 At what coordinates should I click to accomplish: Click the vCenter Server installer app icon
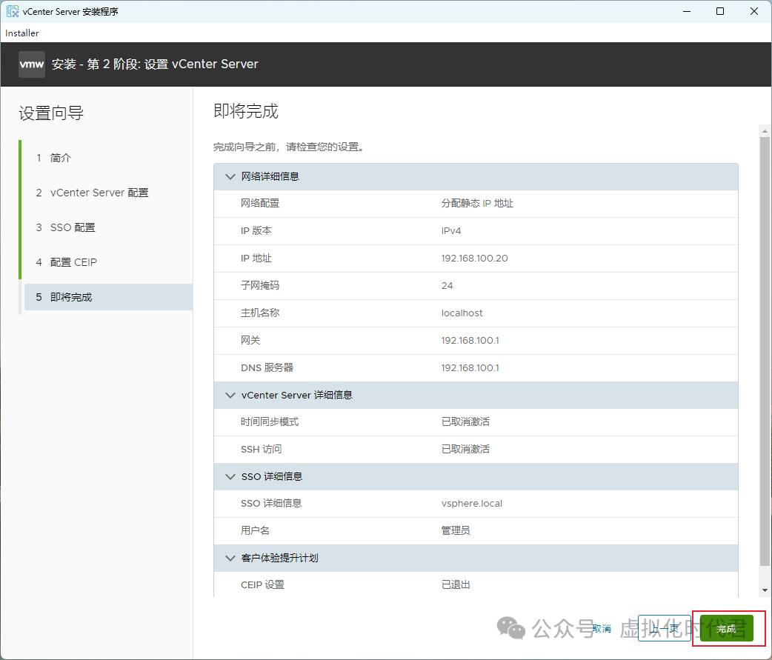click(13, 11)
